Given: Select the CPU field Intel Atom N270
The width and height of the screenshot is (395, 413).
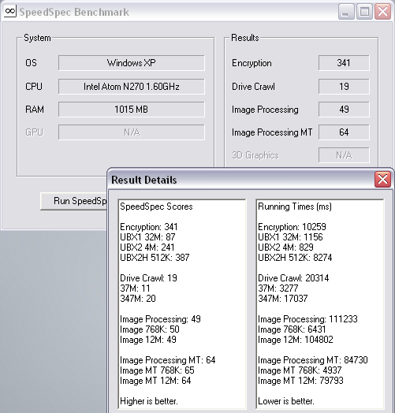Looking at the screenshot, I should point(131,87).
